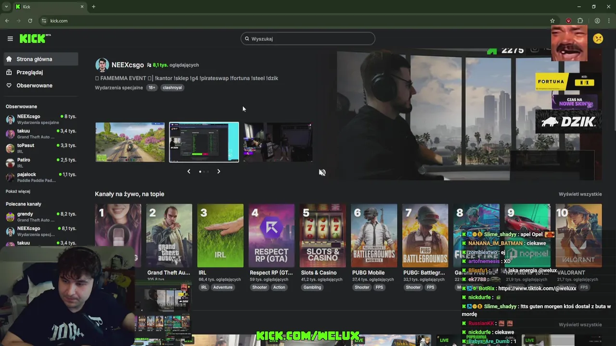Click Wyświetl wszystkie for top channels
The image size is (616, 346).
tap(580, 194)
